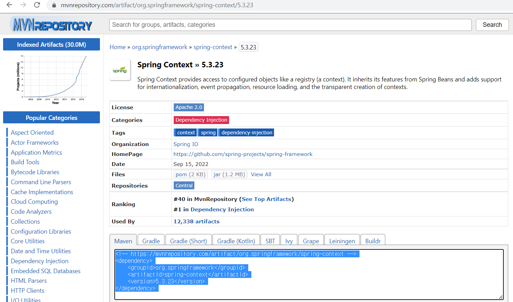The width and height of the screenshot is (513, 302).
Task: Download the pom (2 KB) file
Action: 191,175
